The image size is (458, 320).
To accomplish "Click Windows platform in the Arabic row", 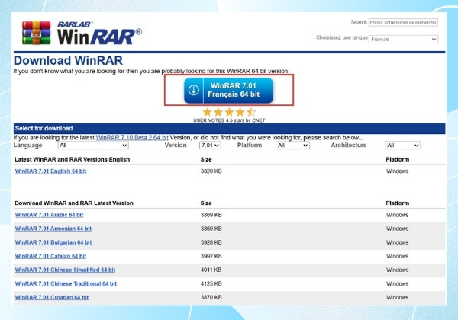I will click(397, 215).
